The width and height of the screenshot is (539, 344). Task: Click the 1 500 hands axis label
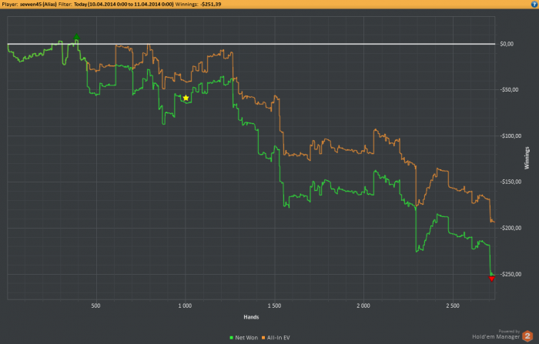pos(274,306)
